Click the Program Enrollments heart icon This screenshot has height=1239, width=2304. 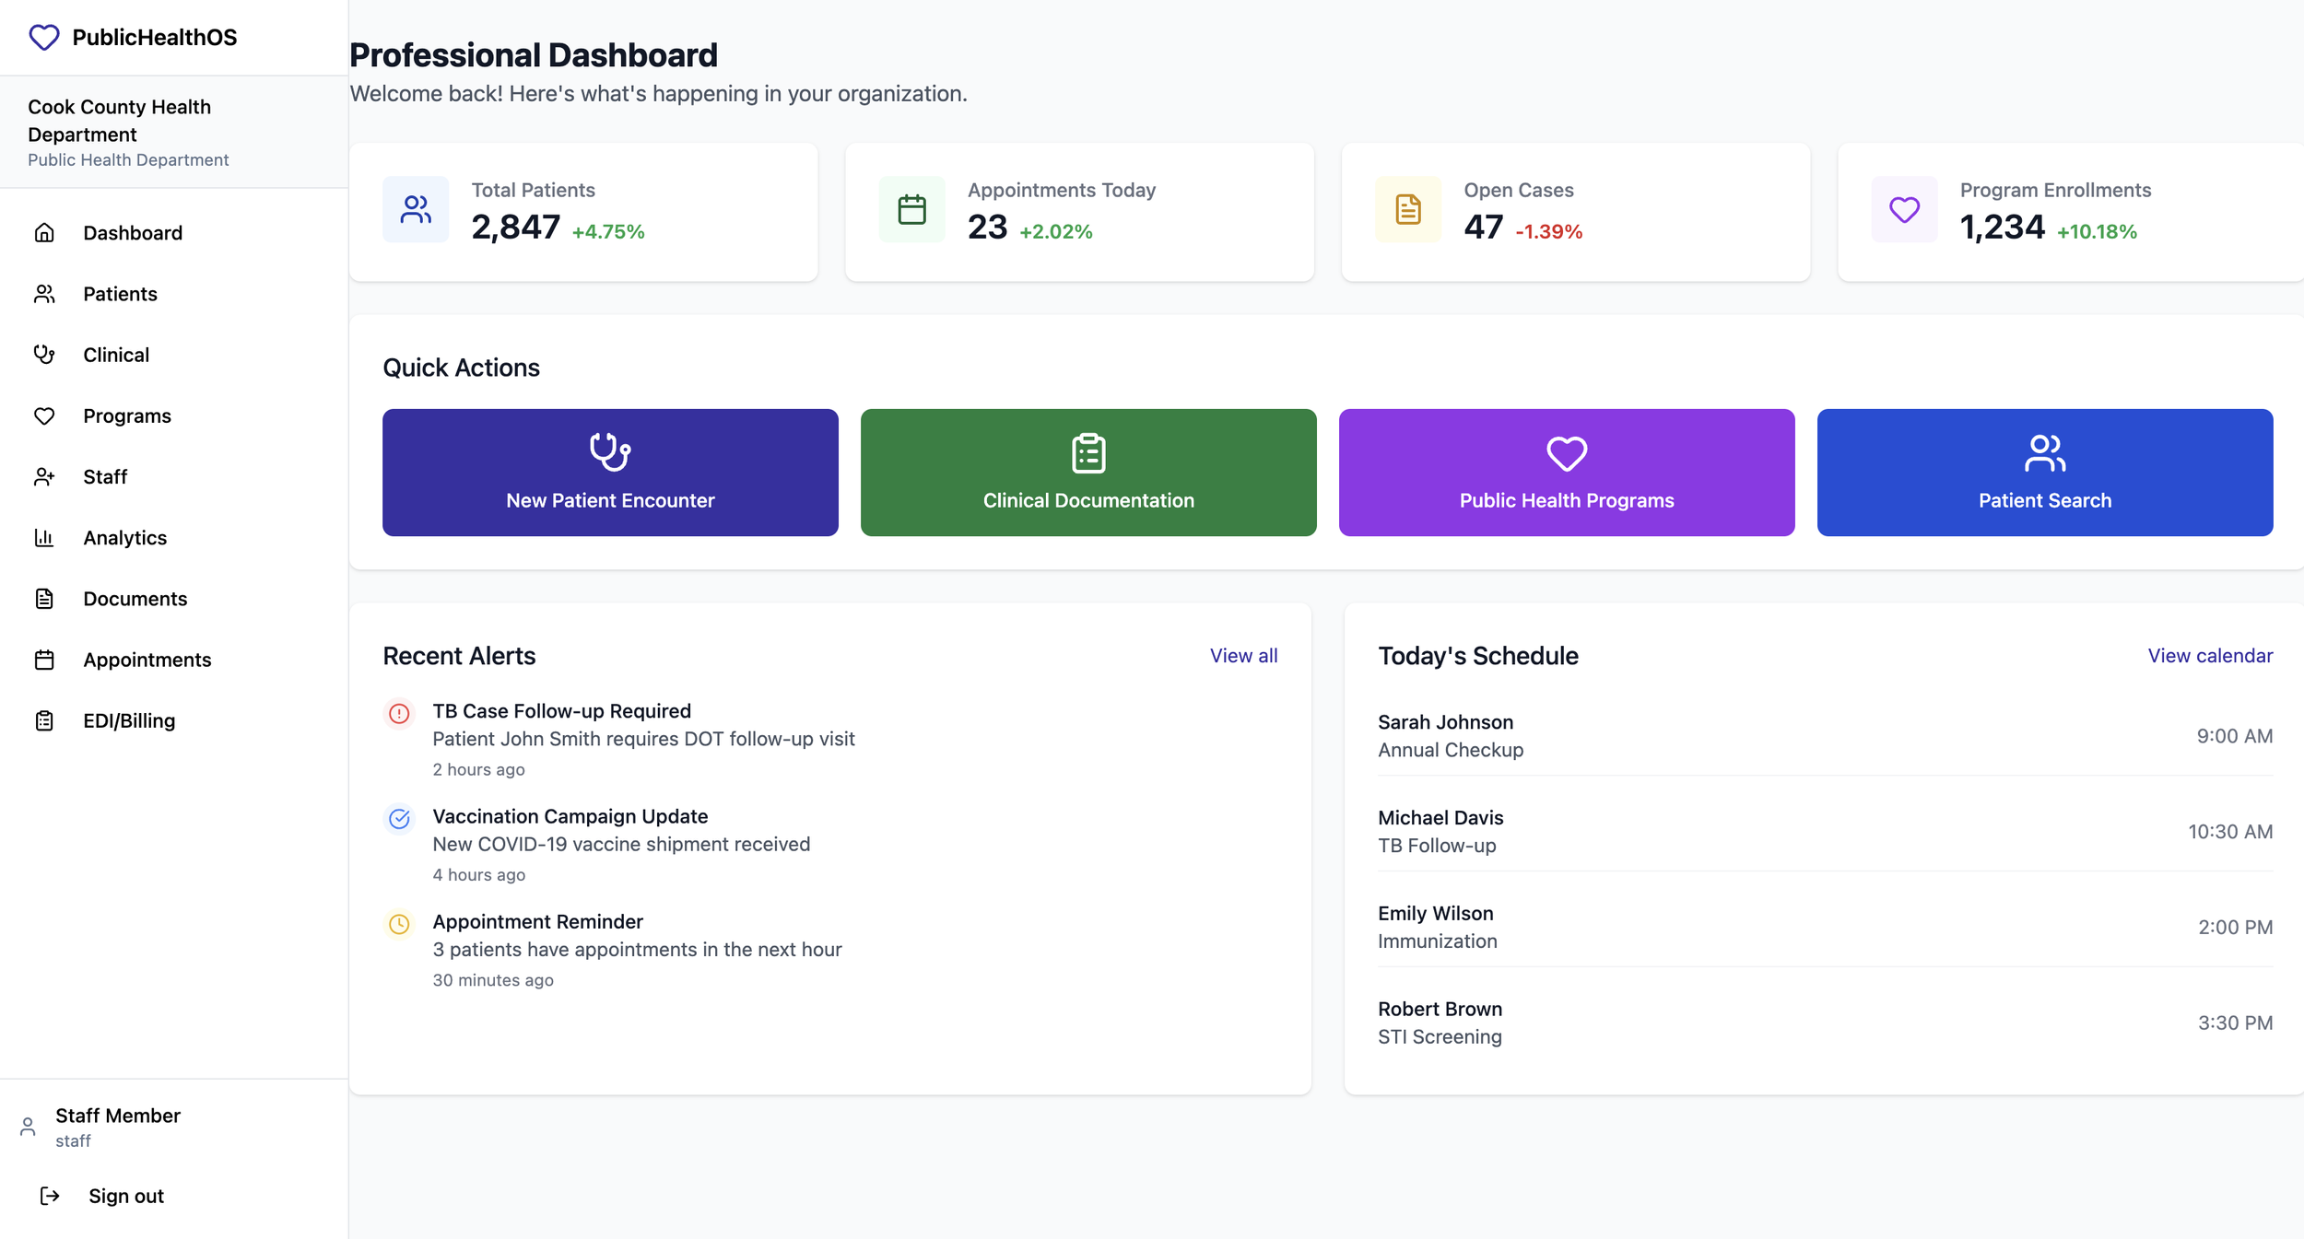[x=1904, y=210]
